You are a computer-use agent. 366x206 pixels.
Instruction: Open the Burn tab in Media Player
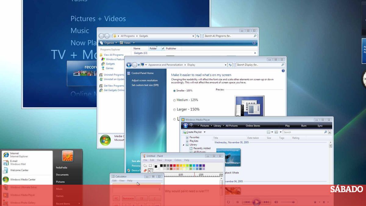pos(304,126)
